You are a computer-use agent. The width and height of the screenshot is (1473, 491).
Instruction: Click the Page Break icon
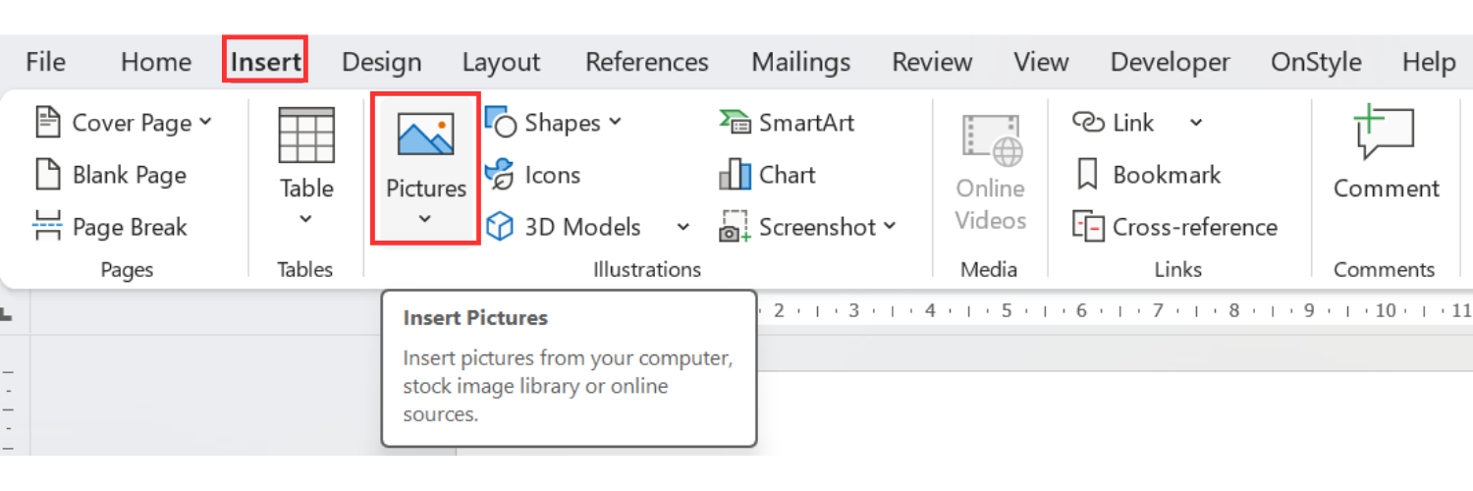tap(47, 227)
